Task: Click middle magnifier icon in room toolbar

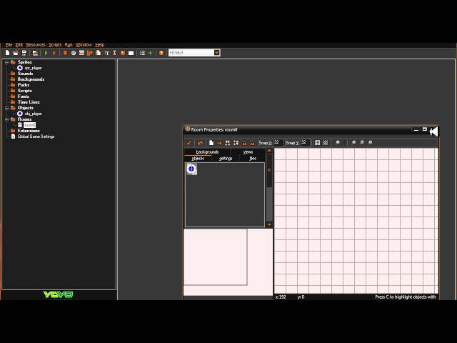Action: pos(362,142)
